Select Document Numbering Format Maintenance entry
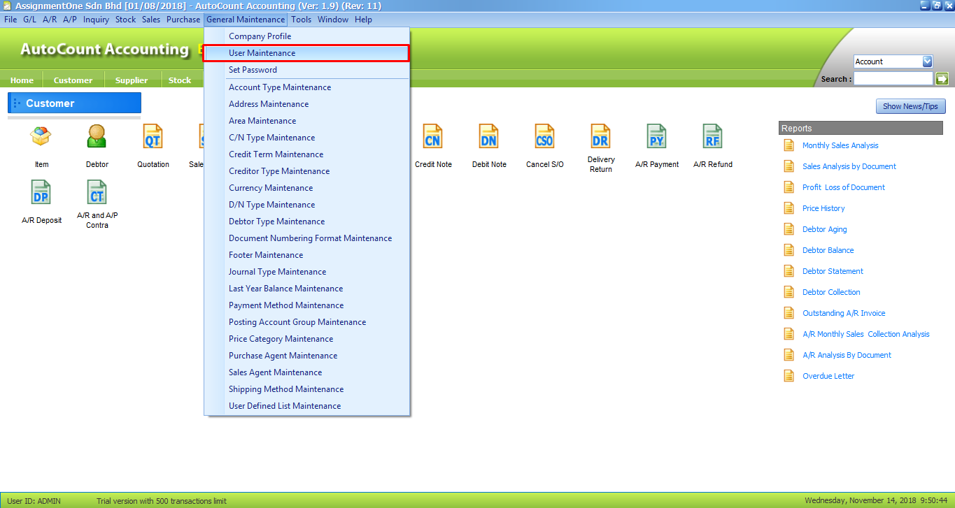This screenshot has width=955, height=508. pos(306,238)
